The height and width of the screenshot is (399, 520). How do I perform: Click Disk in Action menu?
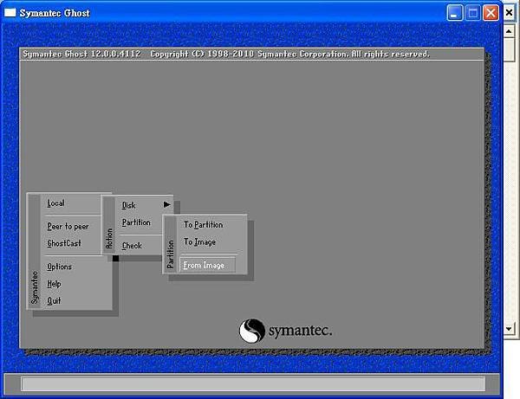click(128, 205)
